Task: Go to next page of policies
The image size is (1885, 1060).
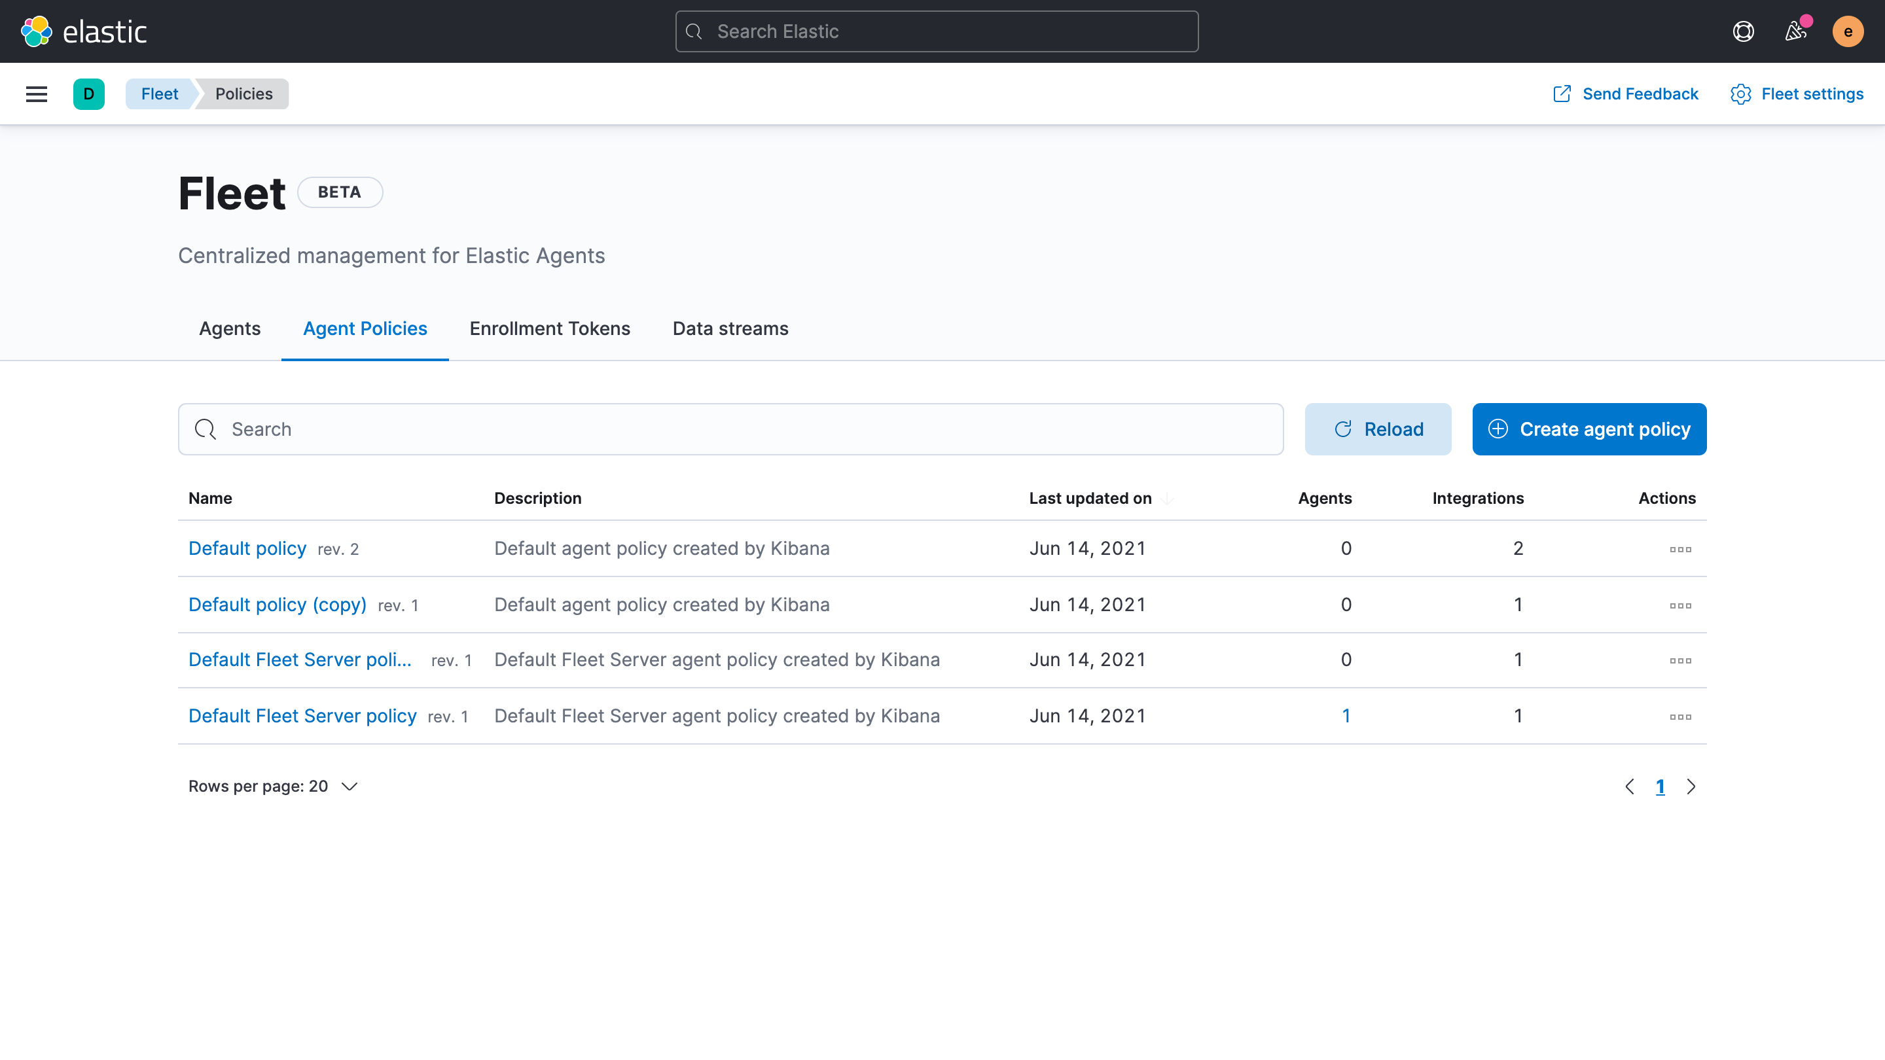Action: coord(1691,786)
